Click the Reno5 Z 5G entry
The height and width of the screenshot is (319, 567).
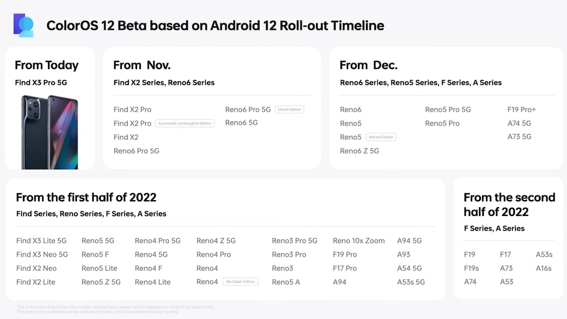[x=101, y=282]
